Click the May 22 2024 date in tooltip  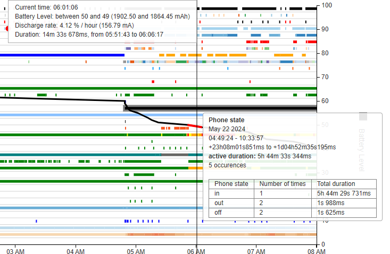point(227,129)
